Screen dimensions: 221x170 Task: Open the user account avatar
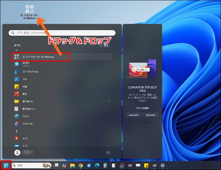pos(17,153)
